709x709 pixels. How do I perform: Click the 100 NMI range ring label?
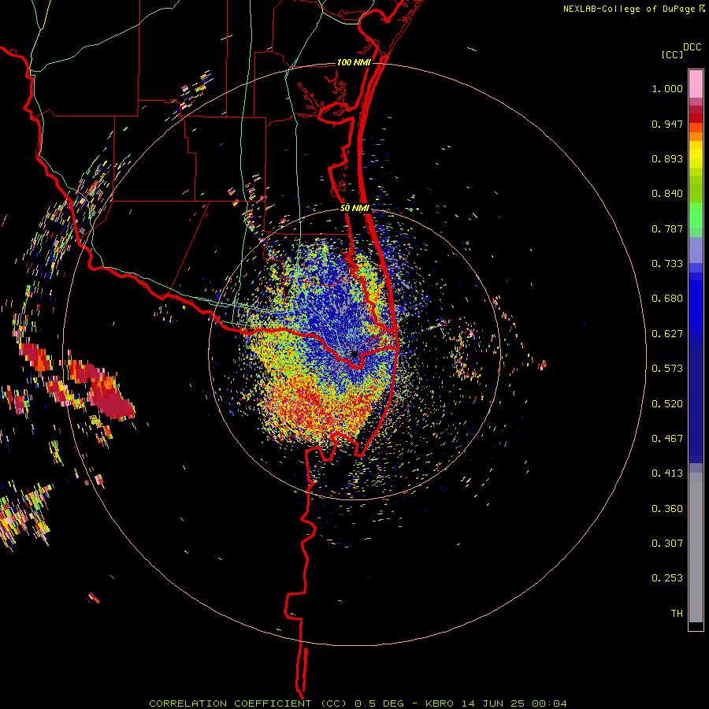[354, 62]
